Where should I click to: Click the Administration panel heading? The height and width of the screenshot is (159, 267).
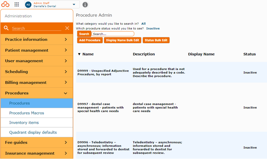(18, 16)
